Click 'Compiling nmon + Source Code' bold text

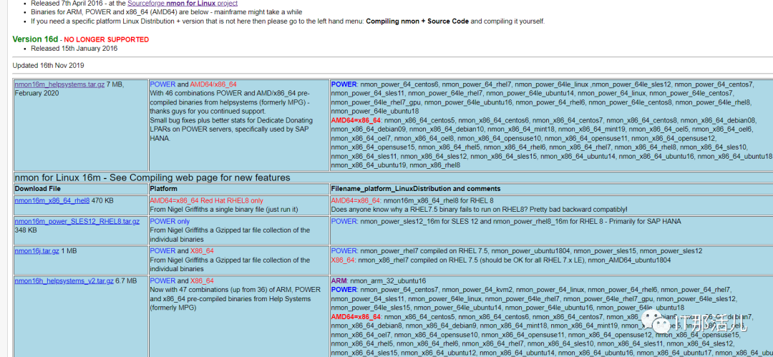click(x=417, y=21)
